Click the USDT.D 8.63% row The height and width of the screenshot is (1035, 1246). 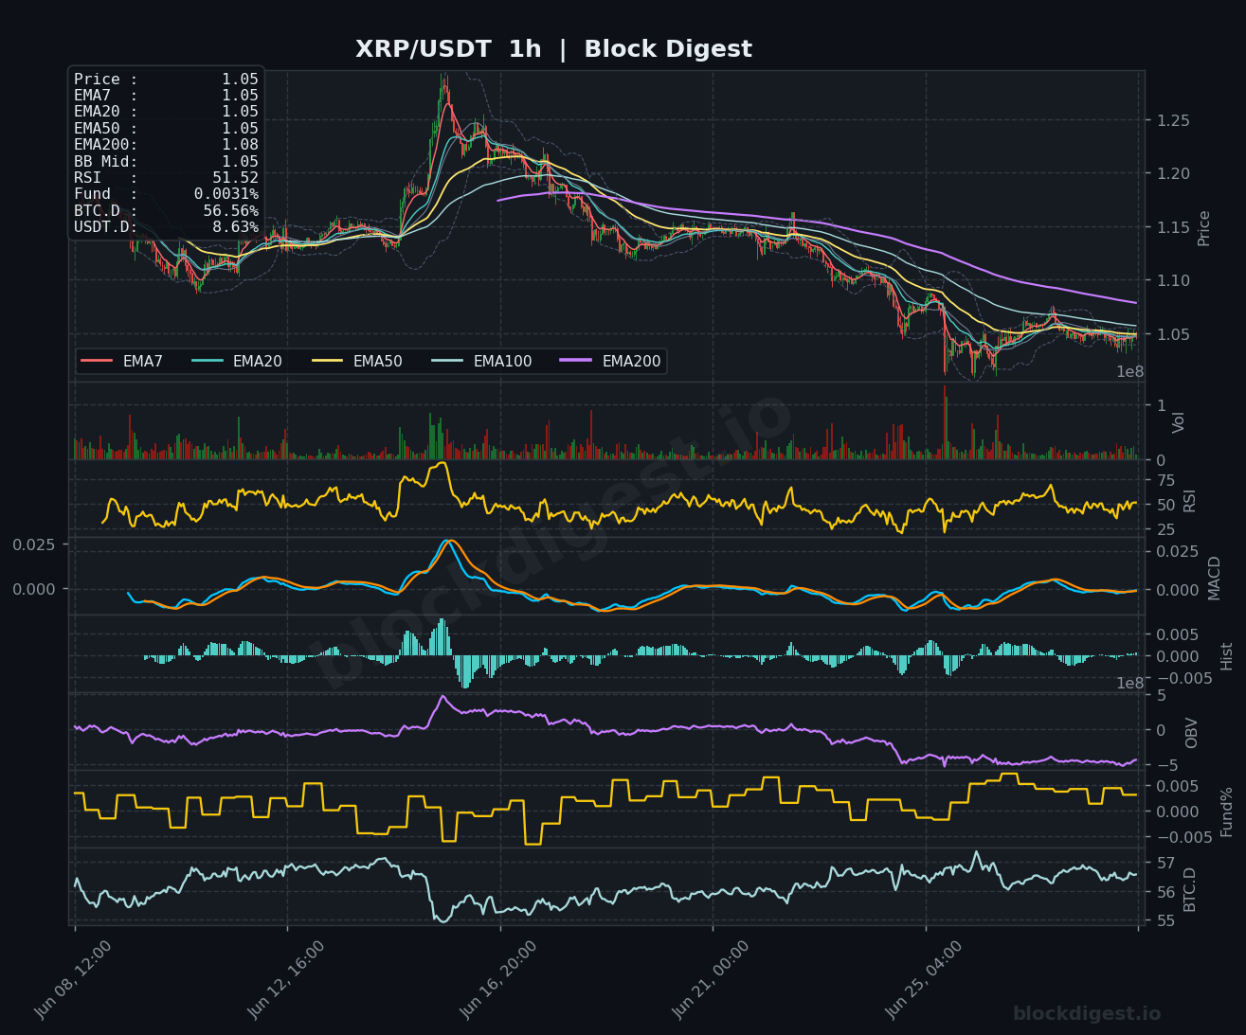pos(166,227)
